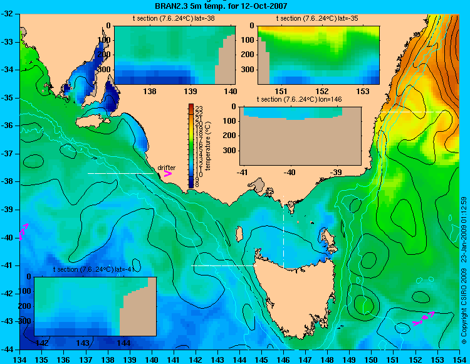This screenshot has height=364, width=470.
Task: Open the lat=-38 temperature section plot
Action: coord(175,55)
